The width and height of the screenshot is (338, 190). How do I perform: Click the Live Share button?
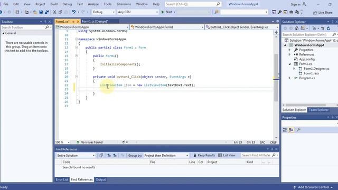pos(323,13)
